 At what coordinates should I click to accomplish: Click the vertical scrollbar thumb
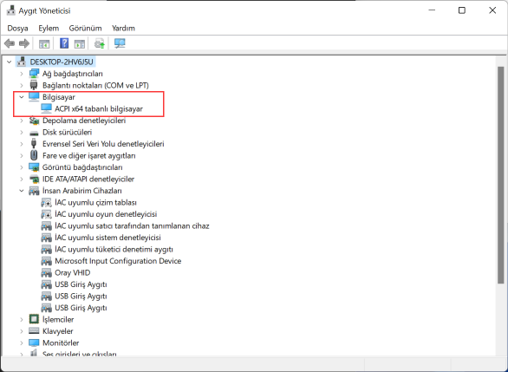[x=501, y=175]
